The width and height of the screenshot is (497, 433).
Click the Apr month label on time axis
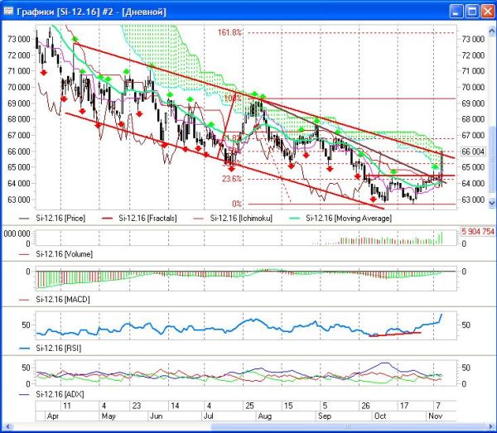(x=53, y=416)
